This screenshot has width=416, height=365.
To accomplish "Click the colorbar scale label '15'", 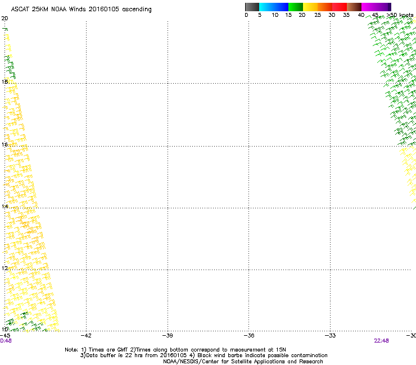I will point(288,15).
